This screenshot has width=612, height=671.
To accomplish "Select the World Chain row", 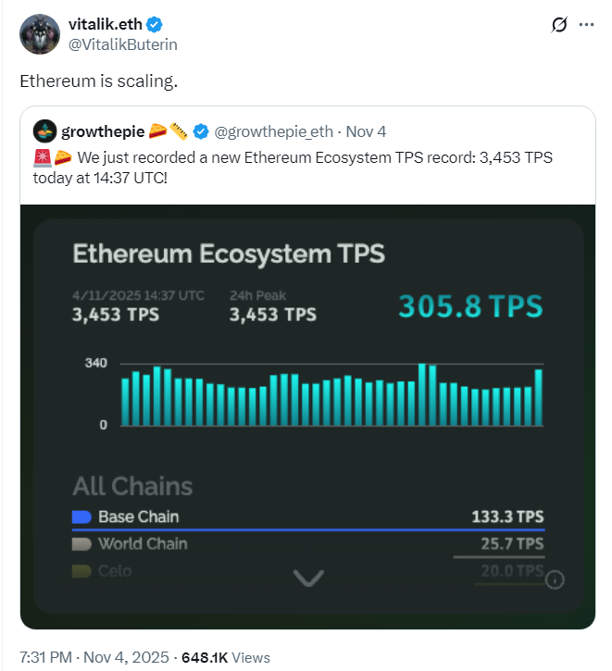I will click(308, 543).
